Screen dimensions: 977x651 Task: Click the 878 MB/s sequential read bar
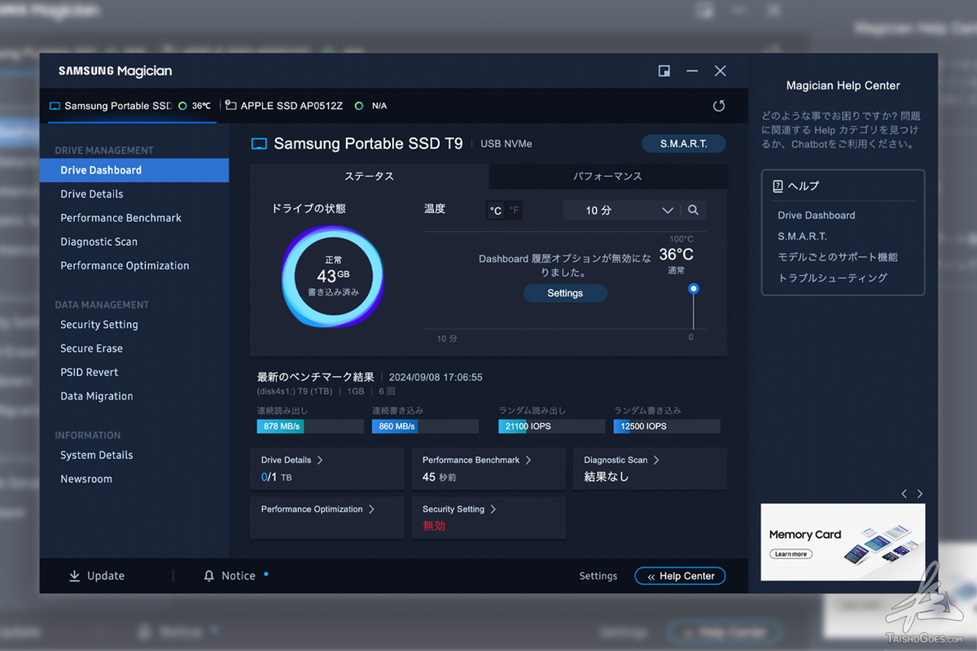[310, 426]
